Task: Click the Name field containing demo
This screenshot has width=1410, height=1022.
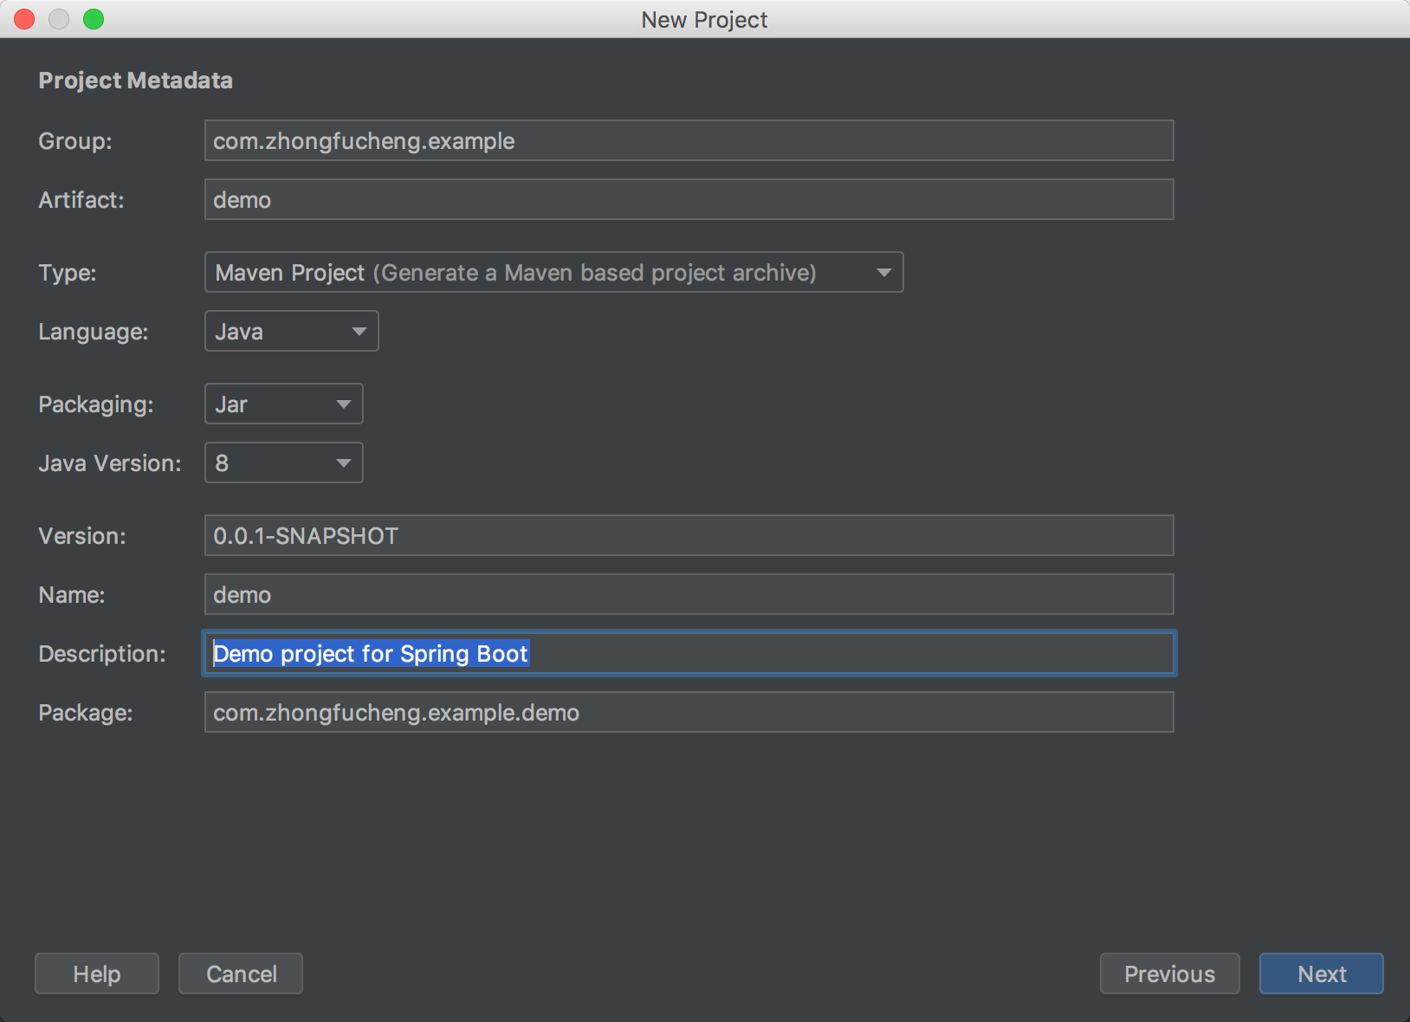Action: (689, 594)
